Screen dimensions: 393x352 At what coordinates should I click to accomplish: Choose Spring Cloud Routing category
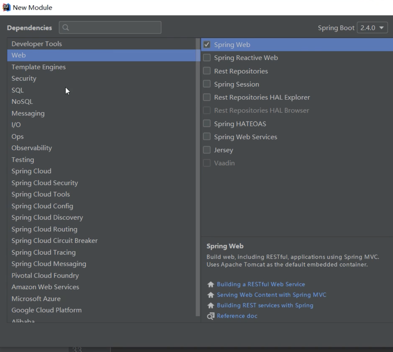pyautogui.click(x=102, y=229)
